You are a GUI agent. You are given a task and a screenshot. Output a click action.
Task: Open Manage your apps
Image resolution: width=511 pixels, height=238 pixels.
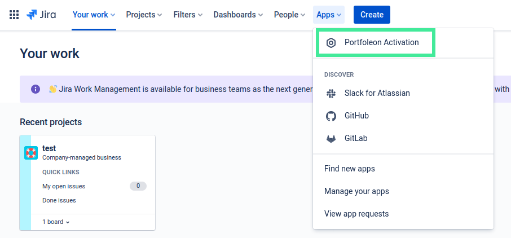coord(403,191)
